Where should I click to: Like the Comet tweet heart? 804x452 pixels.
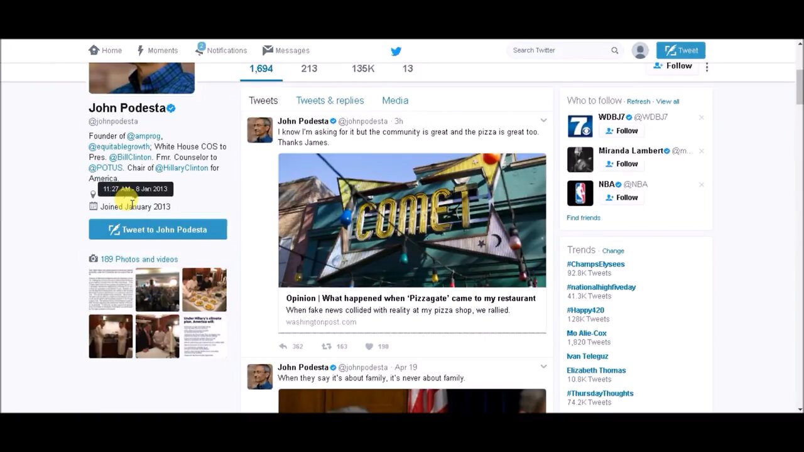tap(369, 347)
